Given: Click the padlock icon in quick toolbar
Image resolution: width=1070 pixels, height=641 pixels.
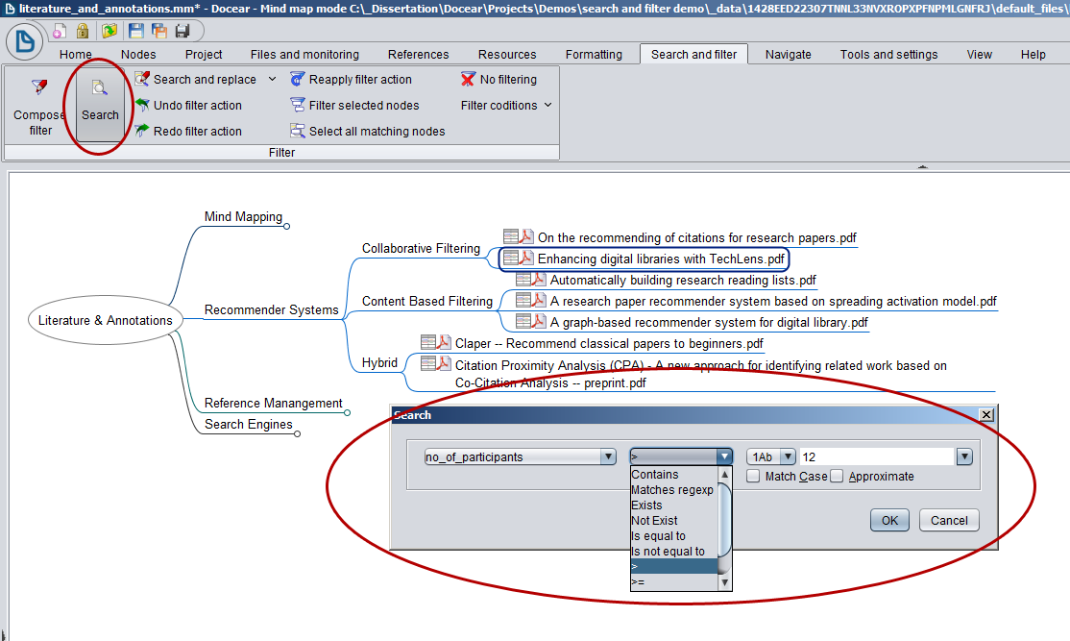Looking at the screenshot, I should pos(84,32).
